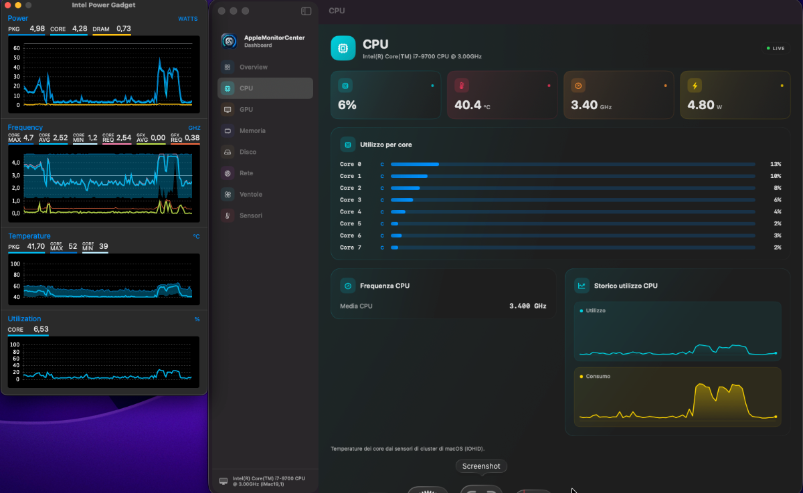The image size is (803, 493).
Task: Click the Utilizzo history chart
Action: (x=678, y=331)
